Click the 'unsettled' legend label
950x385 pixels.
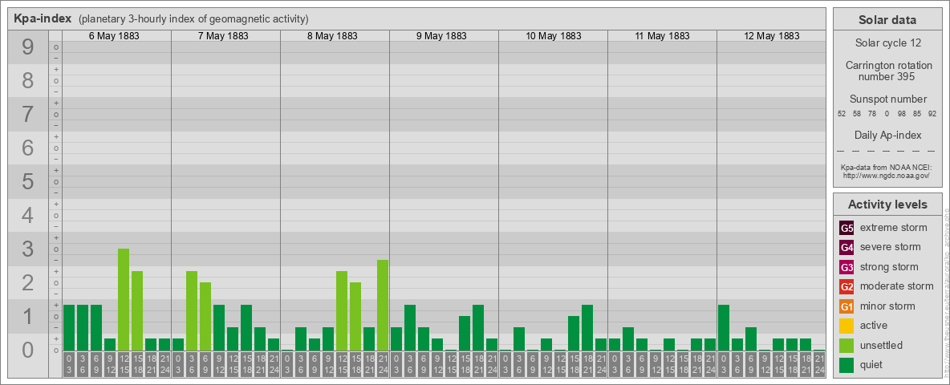(881, 345)
